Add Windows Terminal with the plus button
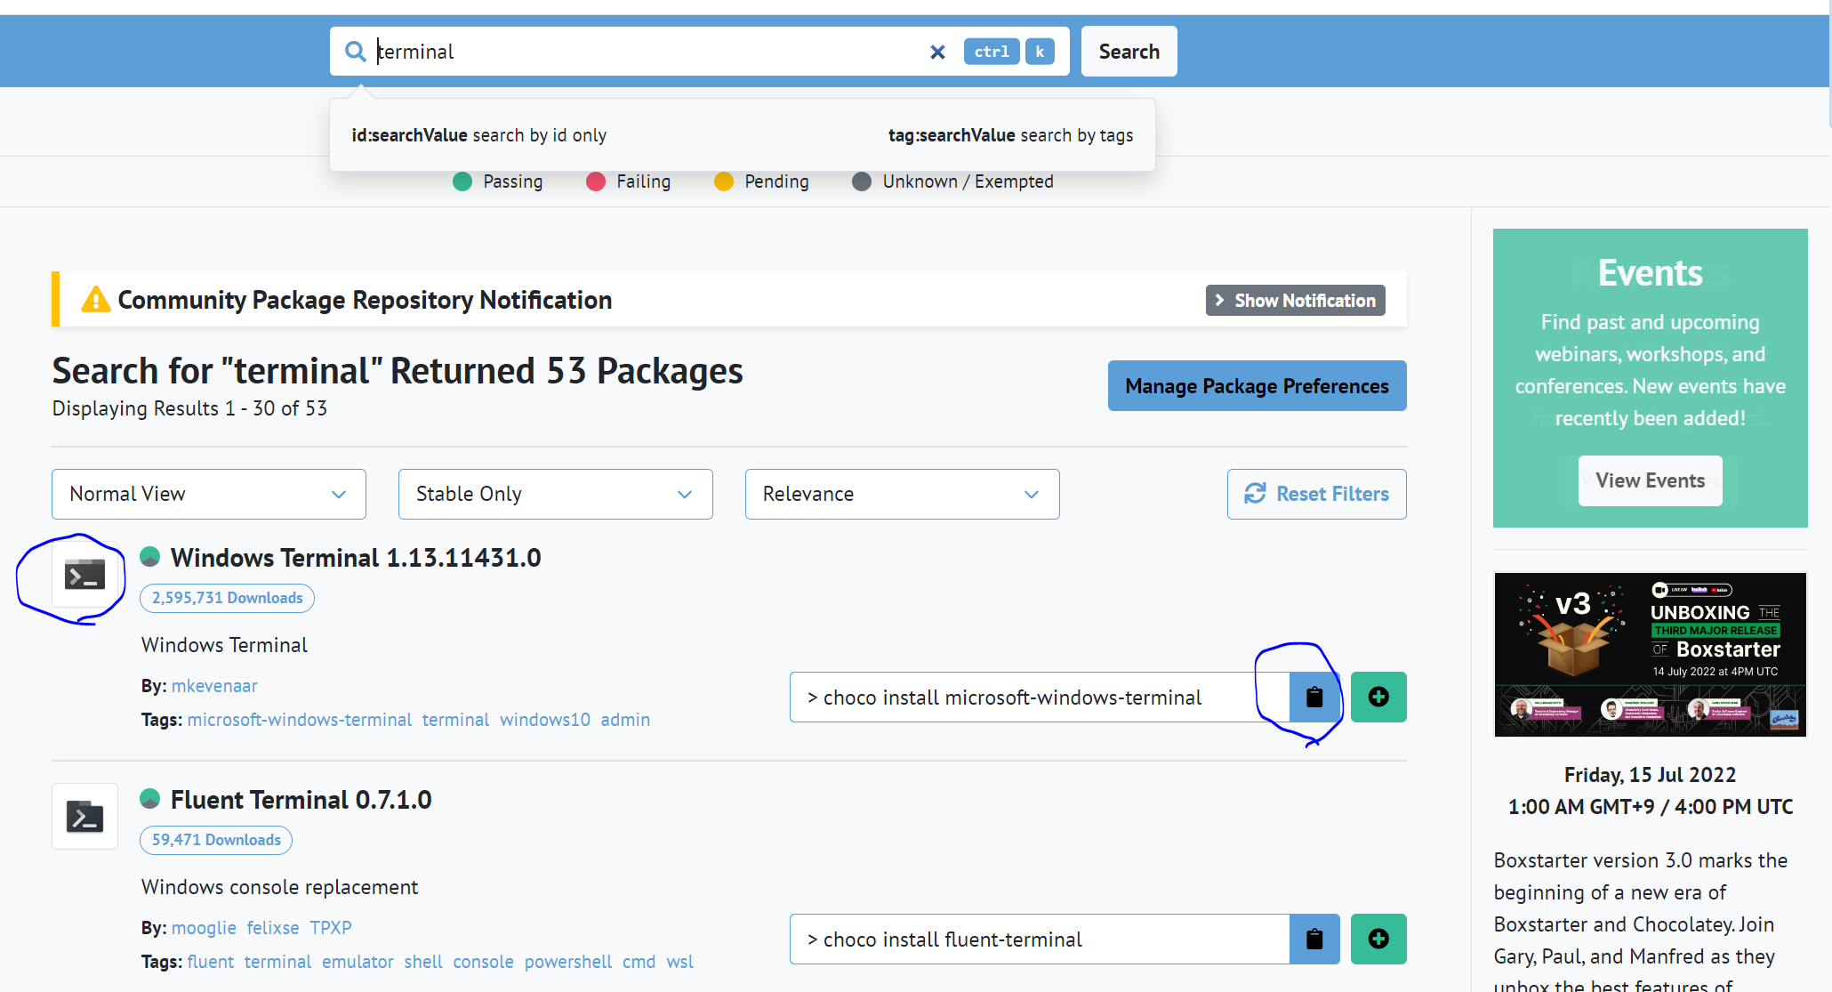This screenshot has height=992, width=1832. tap(1378, 697)
